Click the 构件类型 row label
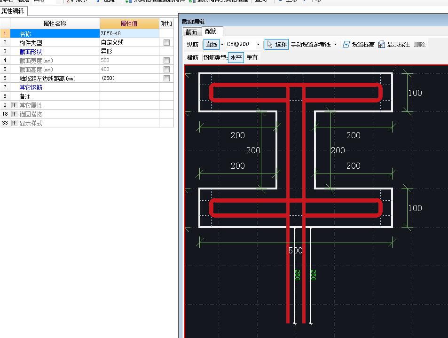This screenshot has width=448, height=338. pos(31,43)
